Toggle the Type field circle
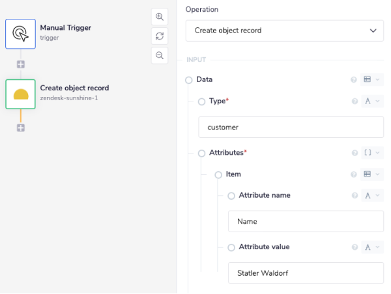Viewport: 391px width, 294px height. (x=201, y=101)
